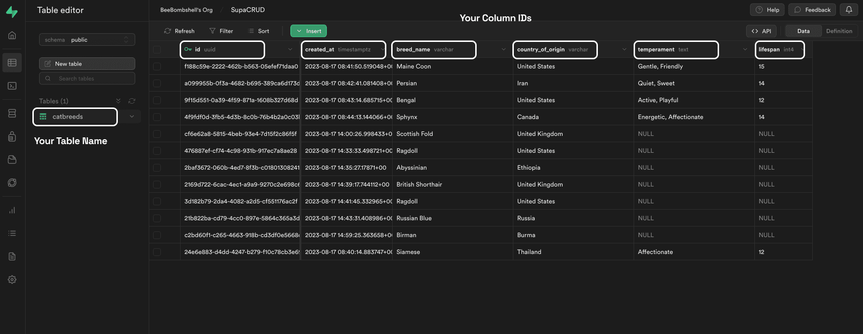Tick the checkbox for Maine Coon row
This screenshot has height=334, width=863.
[157, 67]
